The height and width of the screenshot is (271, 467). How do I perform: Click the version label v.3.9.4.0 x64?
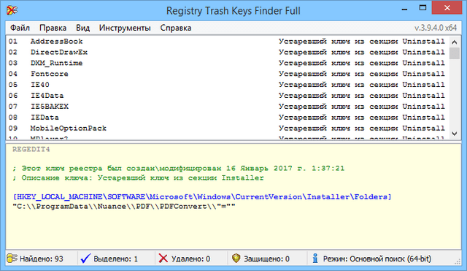coord(436,28)
